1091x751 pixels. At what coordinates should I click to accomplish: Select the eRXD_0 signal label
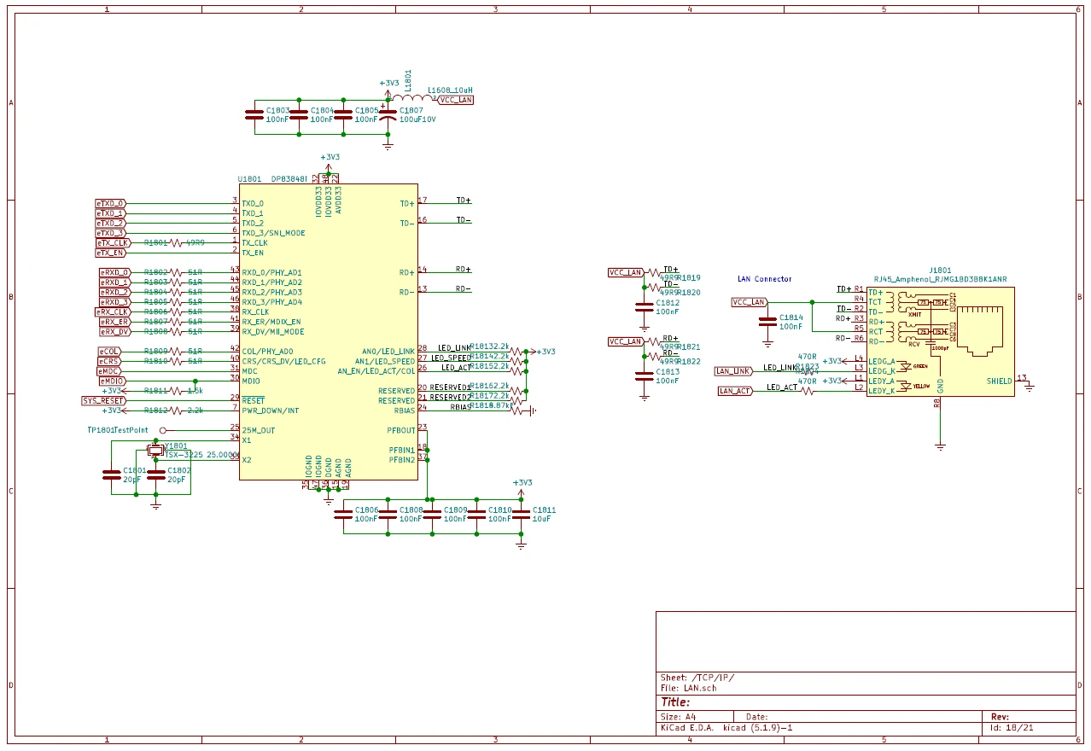pos(115,272)
